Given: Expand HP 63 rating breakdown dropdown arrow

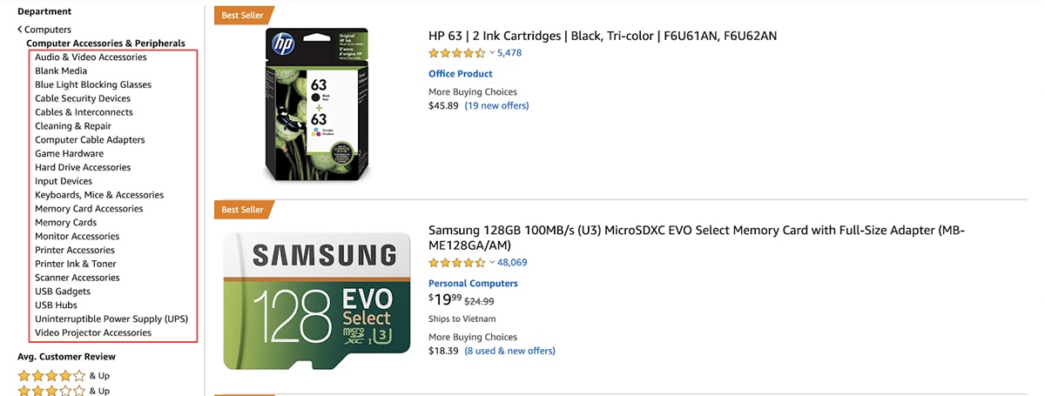Looking at the screenshot, I should [x=492, y=53].
